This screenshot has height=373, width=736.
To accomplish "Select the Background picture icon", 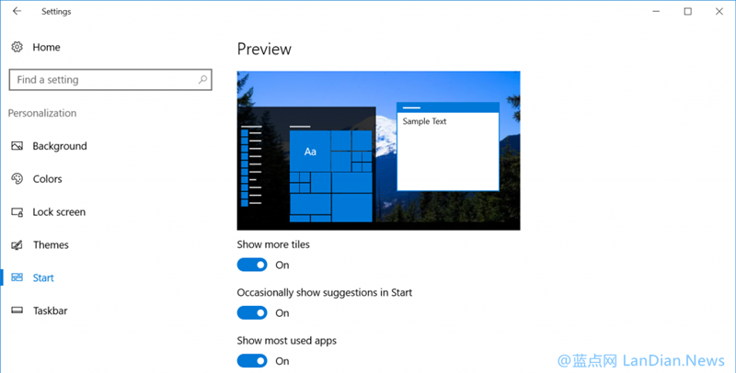I will pos(17,146).
